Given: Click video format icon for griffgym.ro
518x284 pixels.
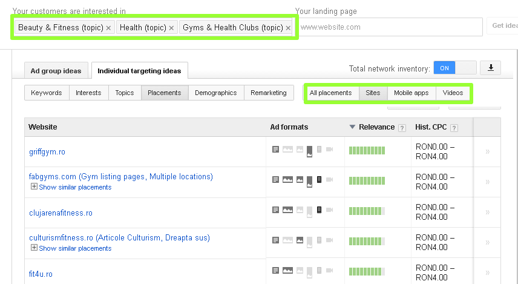Looking at the screenshot, I should pyautogui.click(x=329, y=150).
